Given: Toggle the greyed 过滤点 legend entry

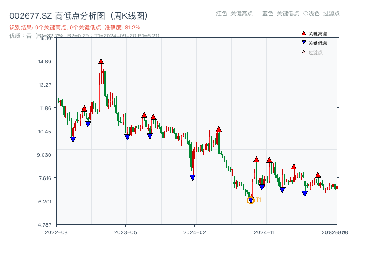Looking at the screenshot, I should click(312, 52).
